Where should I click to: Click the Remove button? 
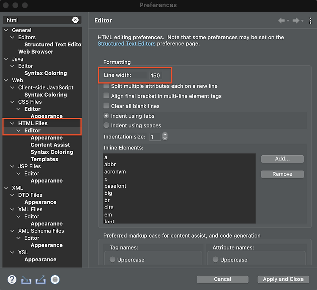[282, 174]
